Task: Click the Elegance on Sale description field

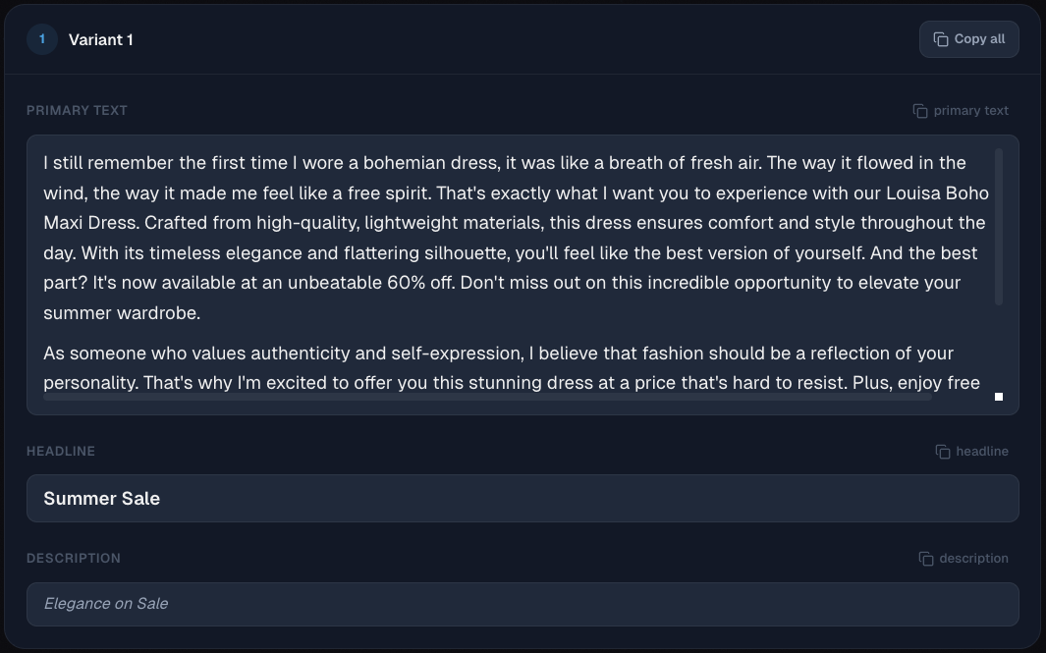Action: [523, 603]
